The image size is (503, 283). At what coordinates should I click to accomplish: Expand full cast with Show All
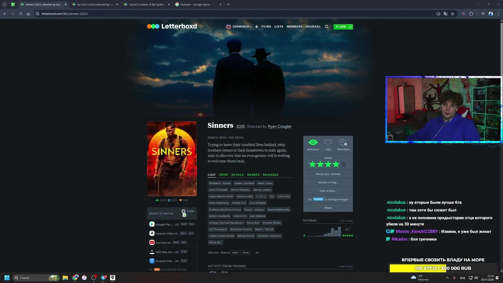215,243
